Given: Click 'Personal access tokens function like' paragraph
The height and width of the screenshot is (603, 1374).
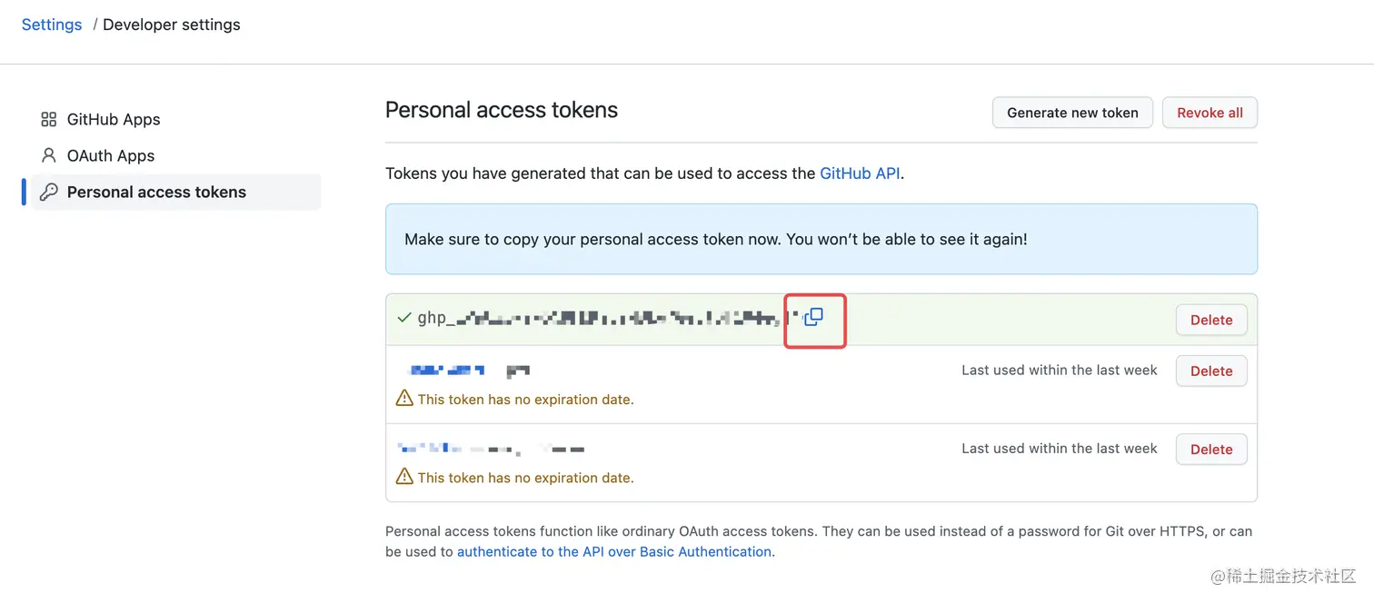Looking at the screenshot, I should [819, 541].
